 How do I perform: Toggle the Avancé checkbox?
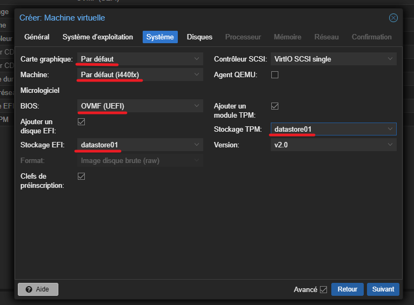[x=323, y=289]
